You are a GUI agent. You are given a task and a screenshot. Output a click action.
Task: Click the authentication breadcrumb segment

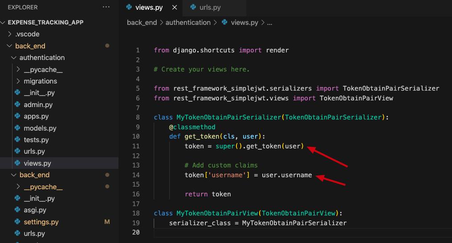pyautogui.click(x=188, y=23)
